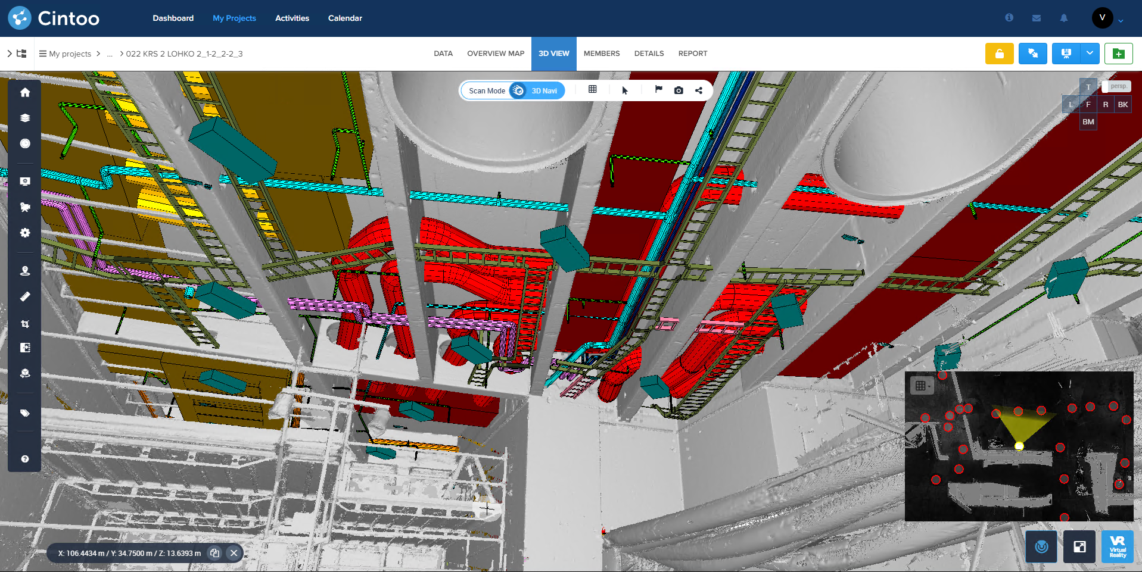Open the gear settings tool
1142x572 pixels.
coord(25,233)
